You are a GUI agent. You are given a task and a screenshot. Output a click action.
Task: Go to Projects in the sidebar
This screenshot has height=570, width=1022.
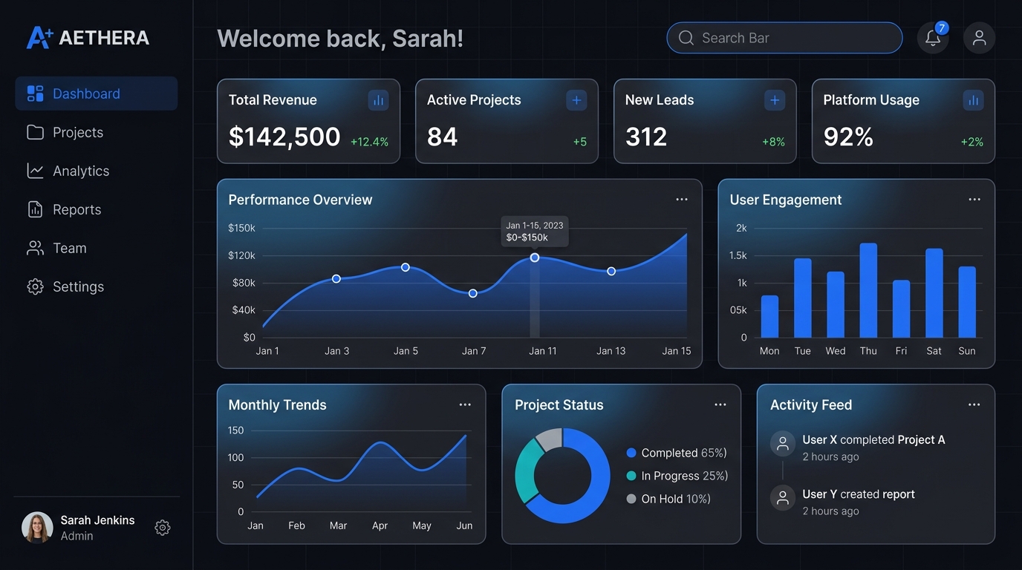[97, 132]
